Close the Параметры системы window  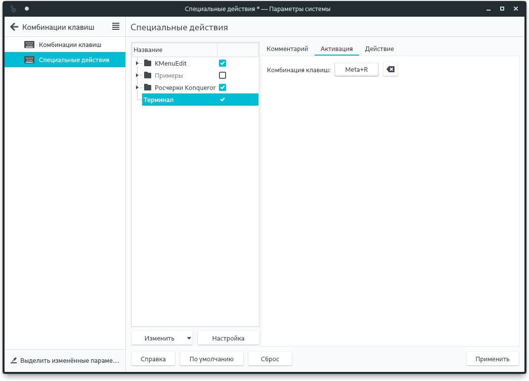(x=516, y=9)
